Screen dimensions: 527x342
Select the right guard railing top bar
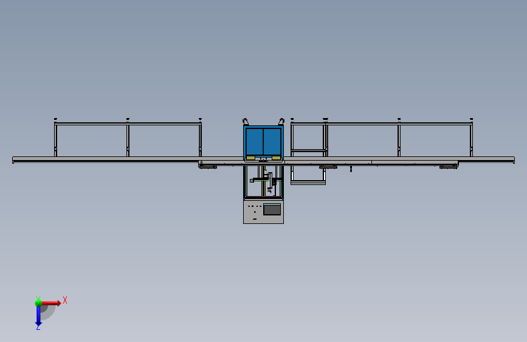click(382, 124)
